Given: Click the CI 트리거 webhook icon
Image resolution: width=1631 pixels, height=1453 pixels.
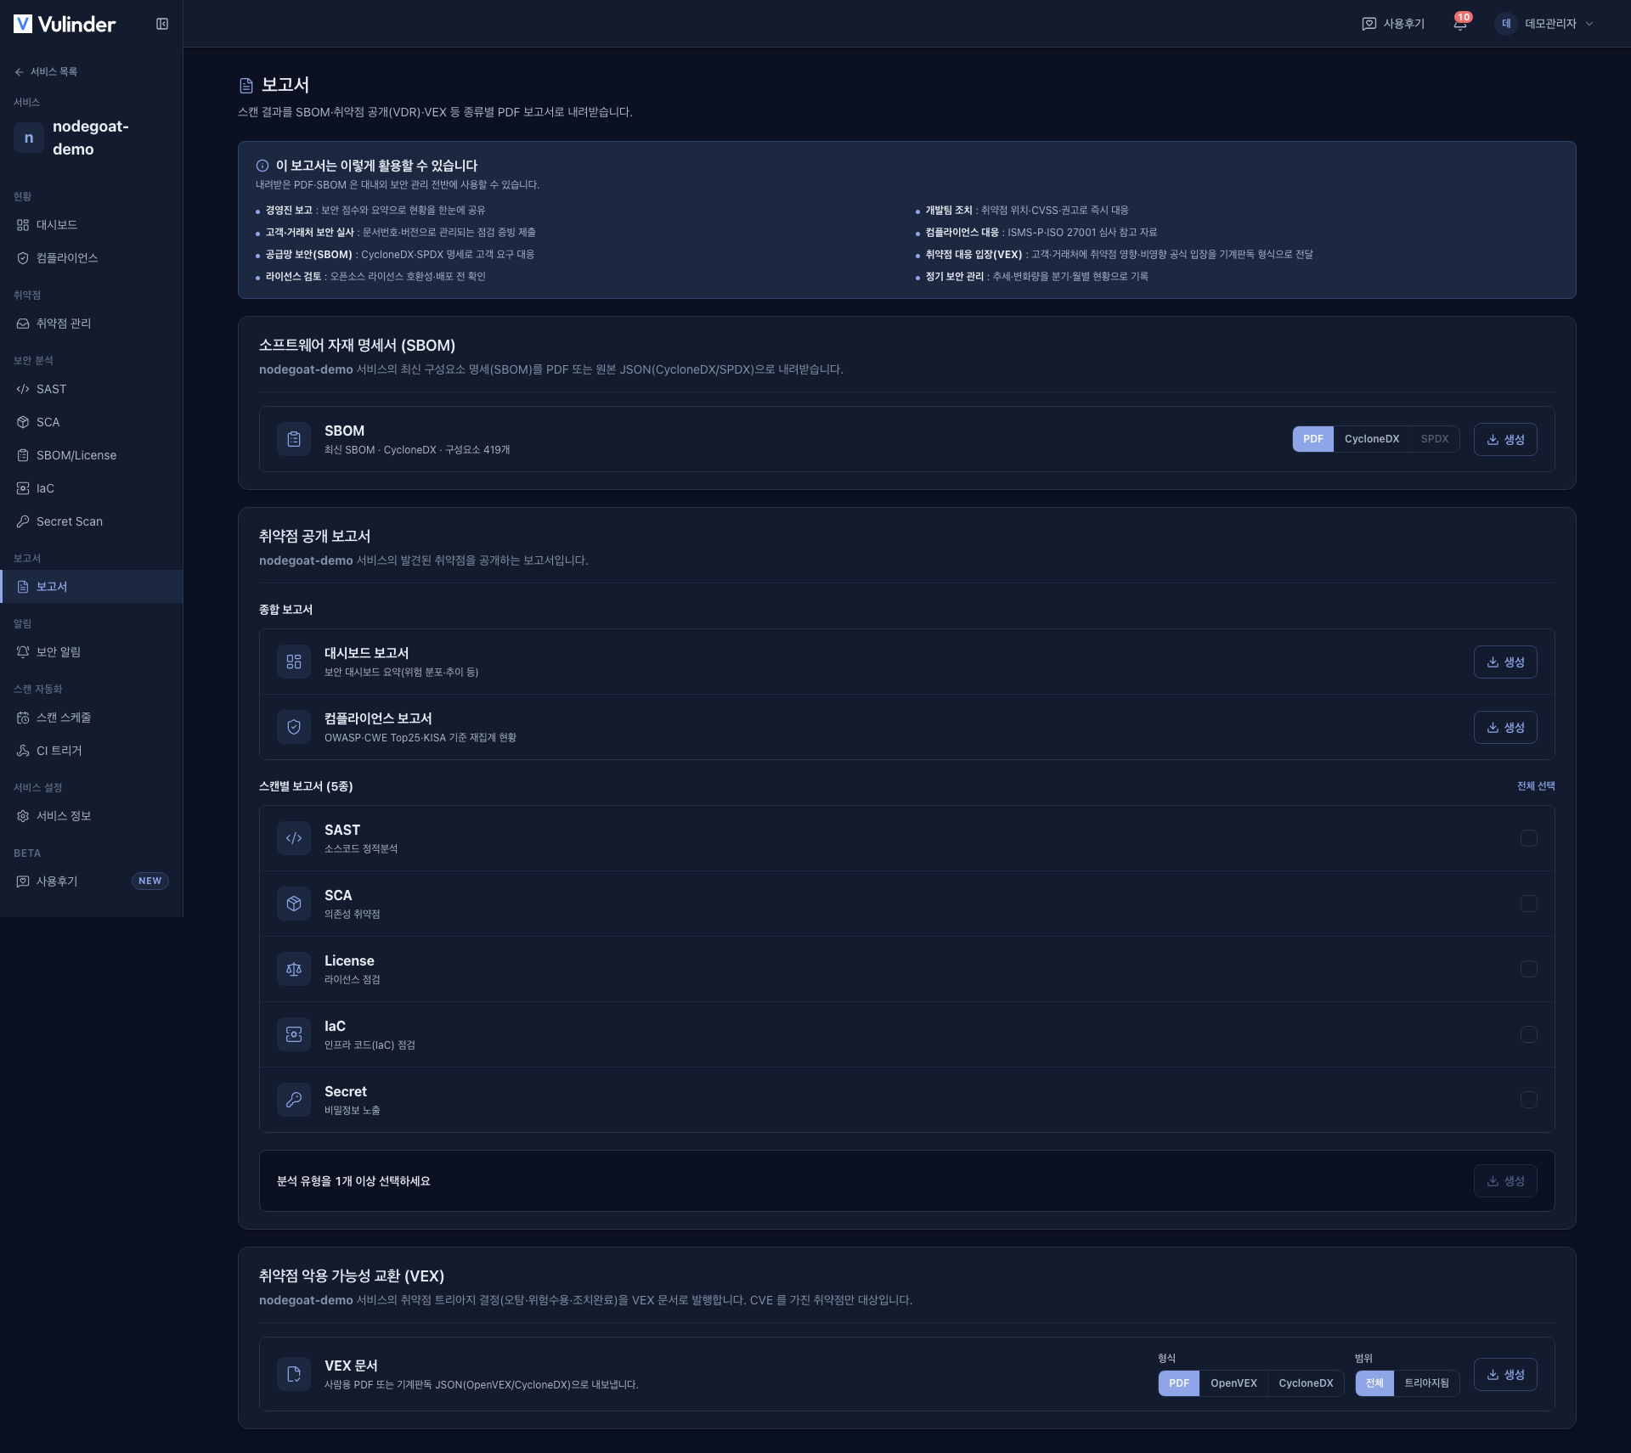Looking at the screenshot, I should point(23,751).
